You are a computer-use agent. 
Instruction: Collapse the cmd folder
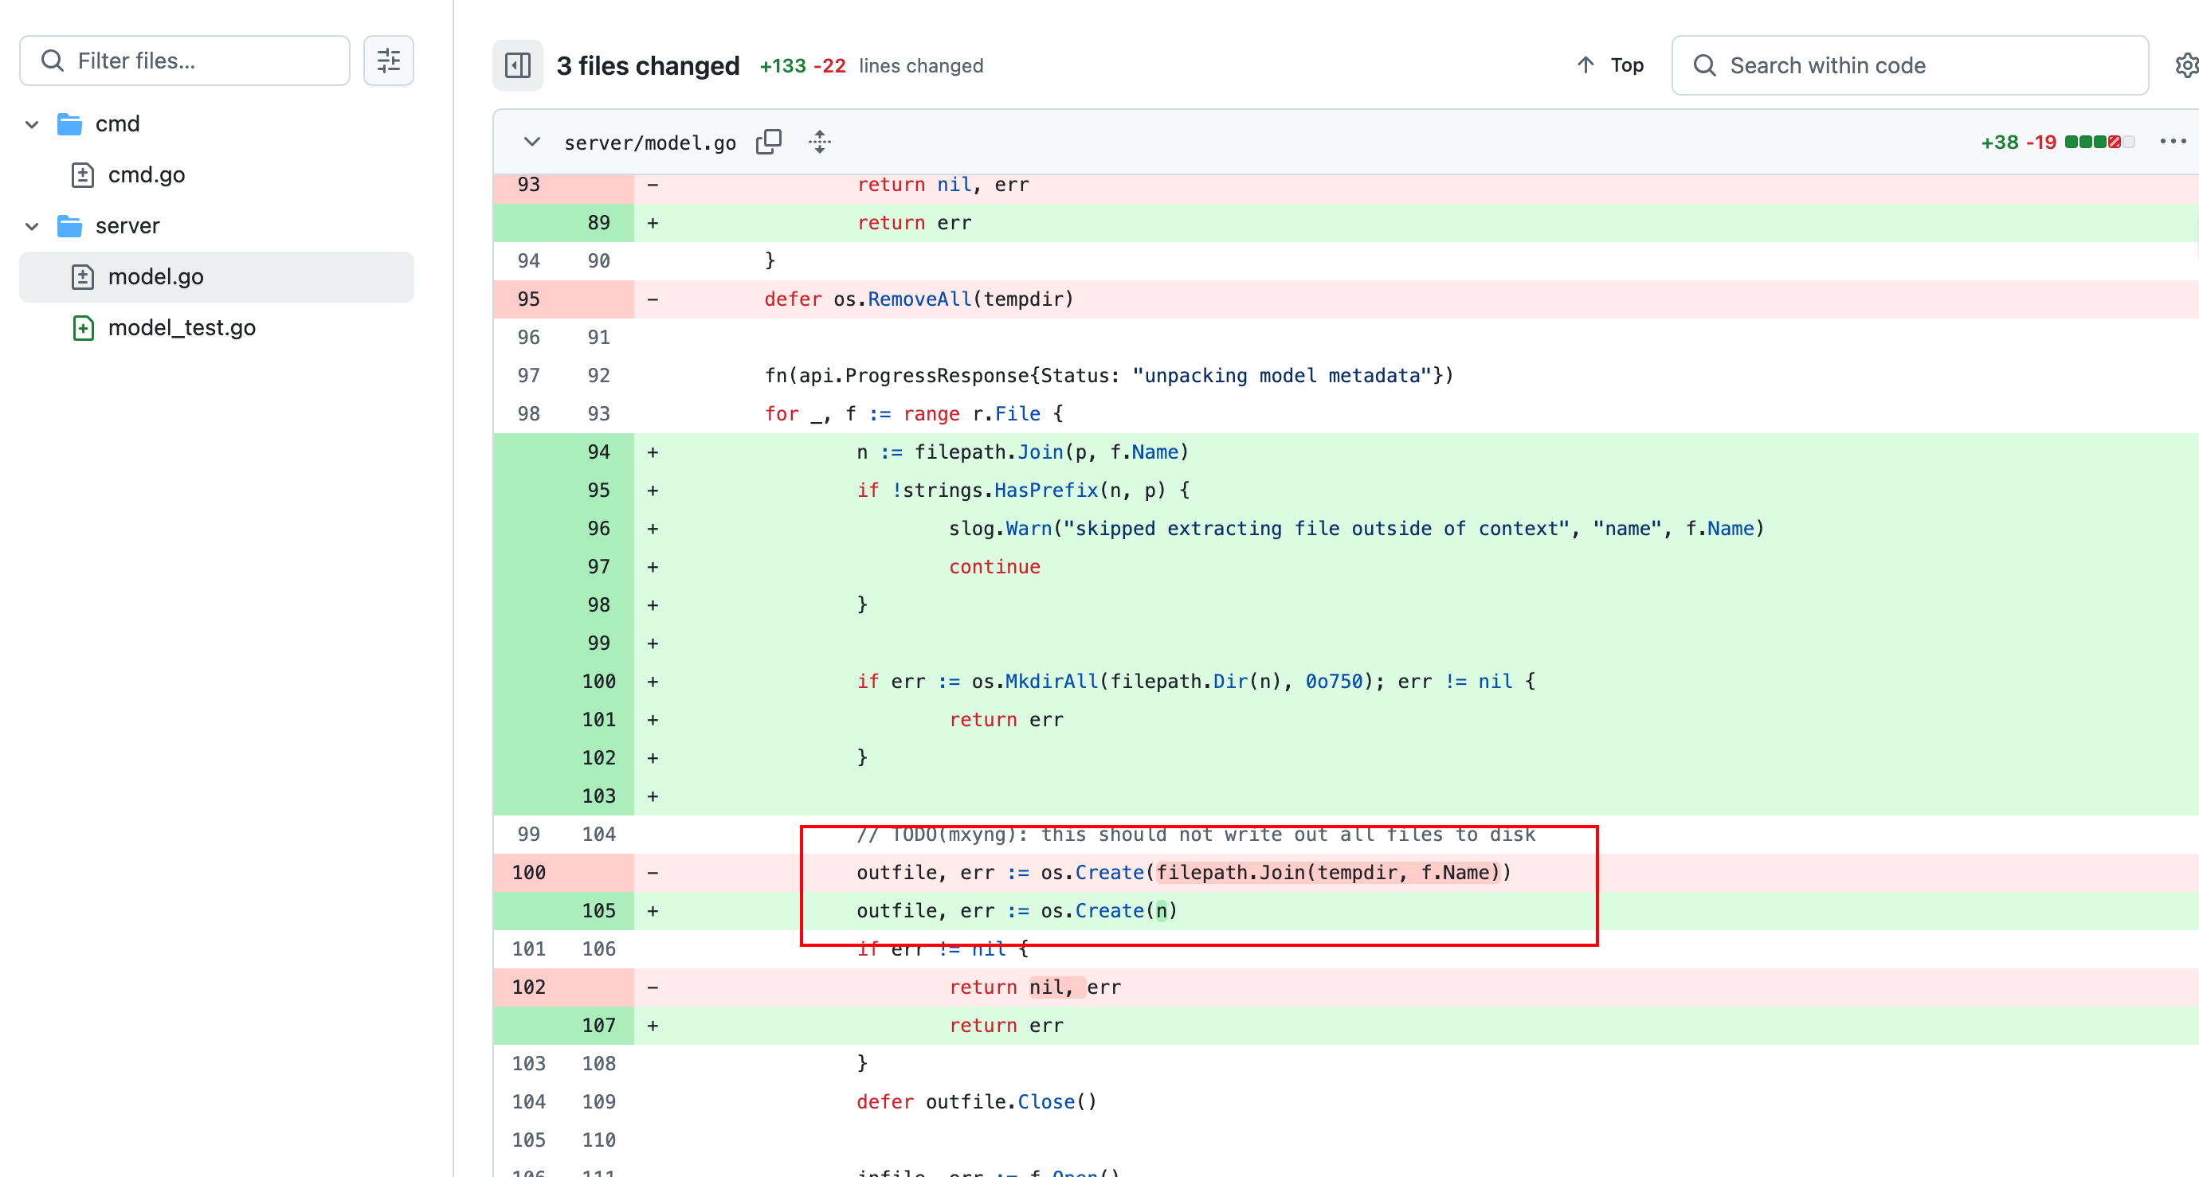tap(33, 124)
